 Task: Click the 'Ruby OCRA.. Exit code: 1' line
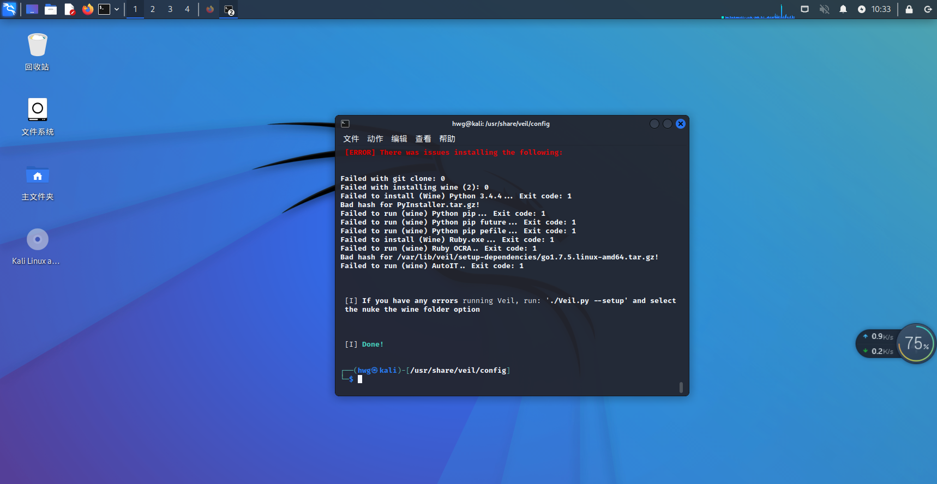[439, 249]
